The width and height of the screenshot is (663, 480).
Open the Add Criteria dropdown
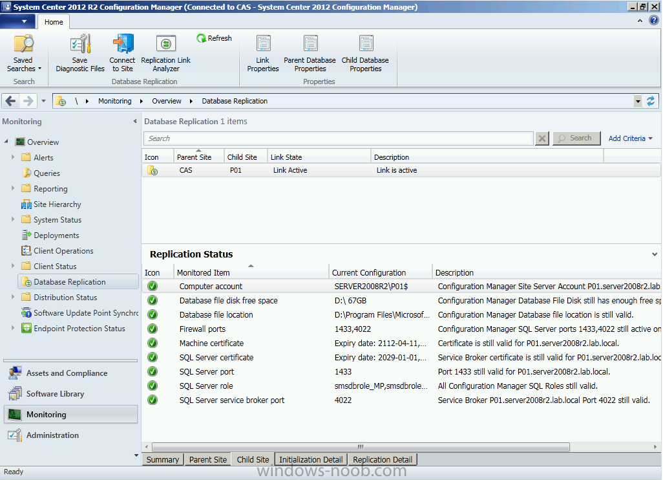pos(631,138)
